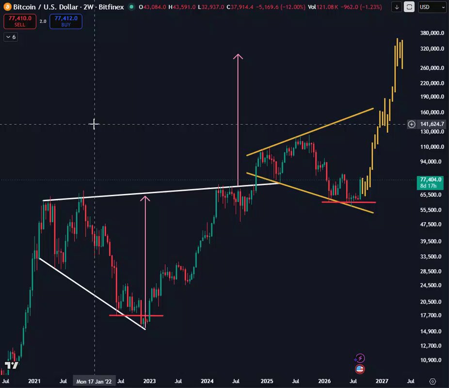This screenshot has height=388, width=449.
Task: Click the 2026 label on the time axis
Action: [x=324, y=381]
